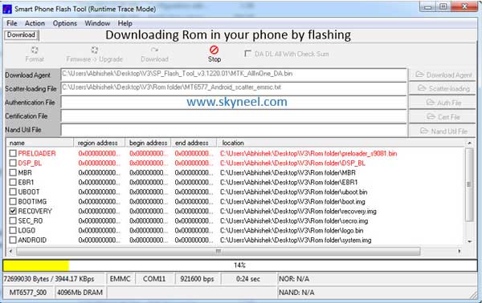482x303 pixels.
Task: Switch to the Download tab
Action: pyautogui.click(x=21, y=35)
